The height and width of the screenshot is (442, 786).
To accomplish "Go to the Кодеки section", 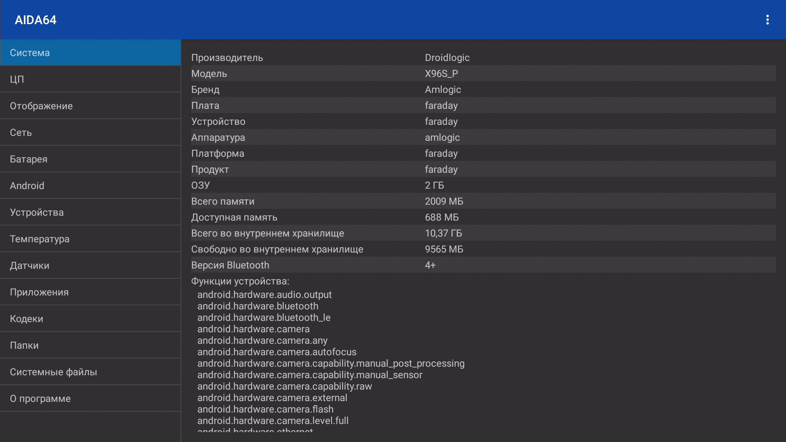I will [x=90, y=319].
